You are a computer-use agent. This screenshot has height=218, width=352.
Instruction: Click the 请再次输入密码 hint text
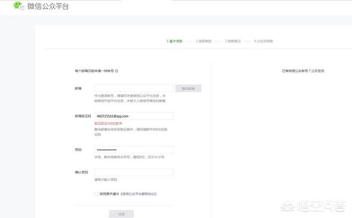[106, 180]
